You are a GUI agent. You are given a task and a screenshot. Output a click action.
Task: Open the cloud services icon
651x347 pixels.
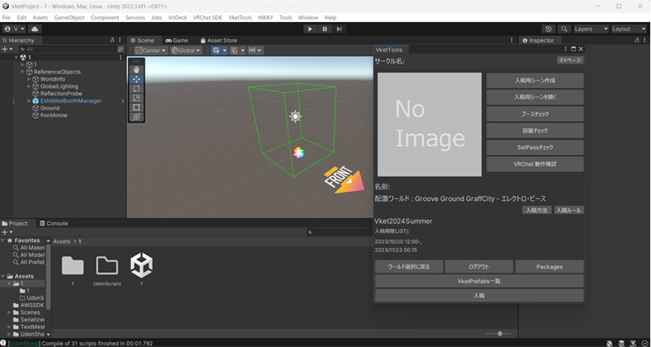tap(35, 29)
